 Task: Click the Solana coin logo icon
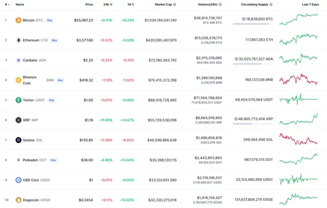[18, 140]
